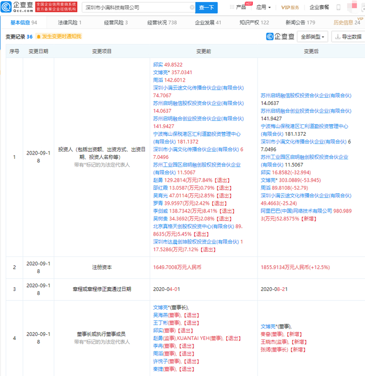Switch to the 法律风险 tab
The height and width of the screenshot is (376, 365).
coord(69,22)
